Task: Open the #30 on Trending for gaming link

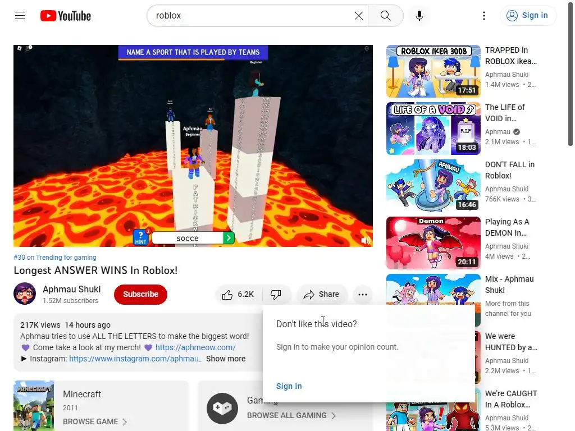Action: [55, 257]
